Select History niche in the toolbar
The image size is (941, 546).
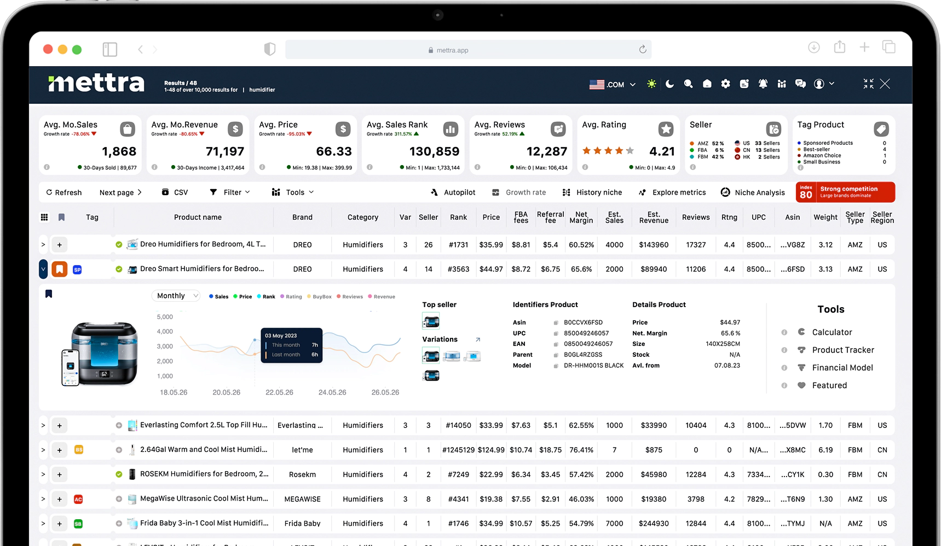[x=592, y=192]
